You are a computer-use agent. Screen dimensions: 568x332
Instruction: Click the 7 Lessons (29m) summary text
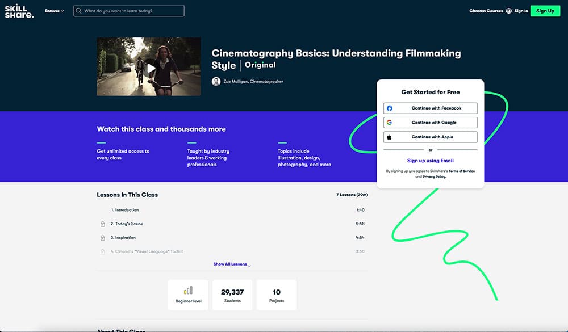click(x=352, y=195)
